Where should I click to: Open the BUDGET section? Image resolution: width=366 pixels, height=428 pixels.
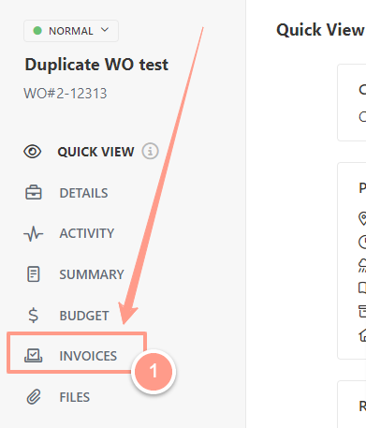pos(84,316)
